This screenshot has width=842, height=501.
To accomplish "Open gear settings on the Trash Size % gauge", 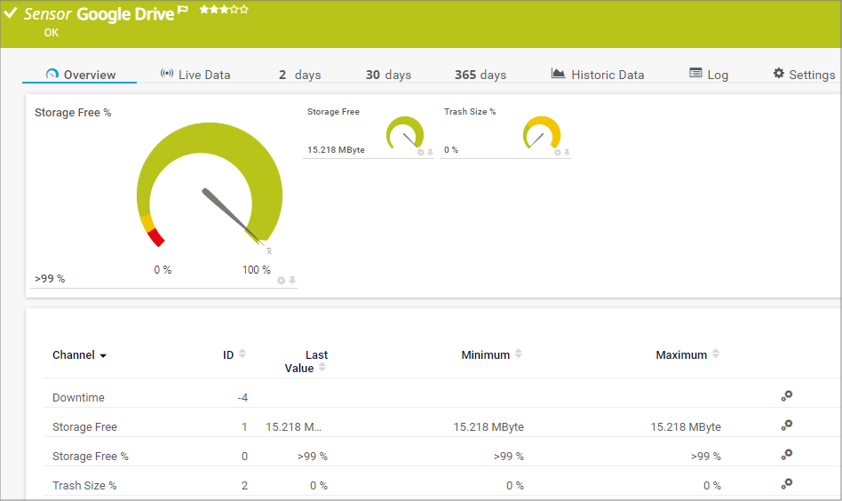I will (558, 152).
